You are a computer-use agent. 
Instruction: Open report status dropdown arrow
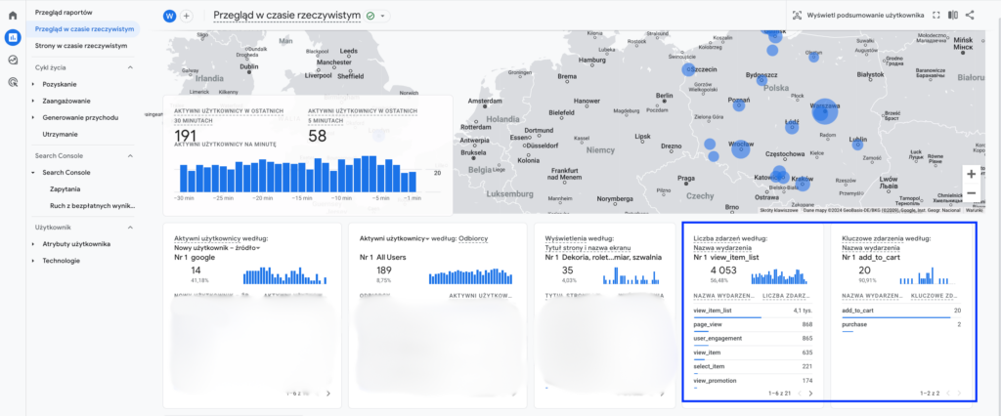[x=382, y=16]
